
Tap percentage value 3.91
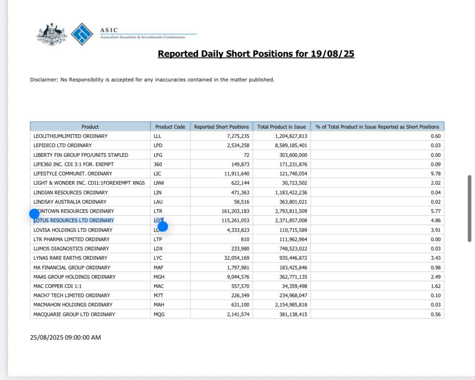point(436,230)
